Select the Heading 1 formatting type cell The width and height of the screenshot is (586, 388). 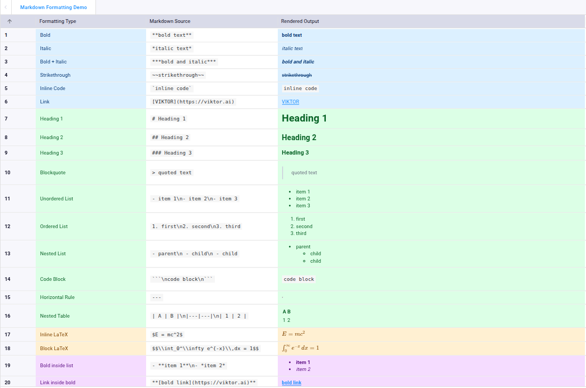[x=91, y=119]
